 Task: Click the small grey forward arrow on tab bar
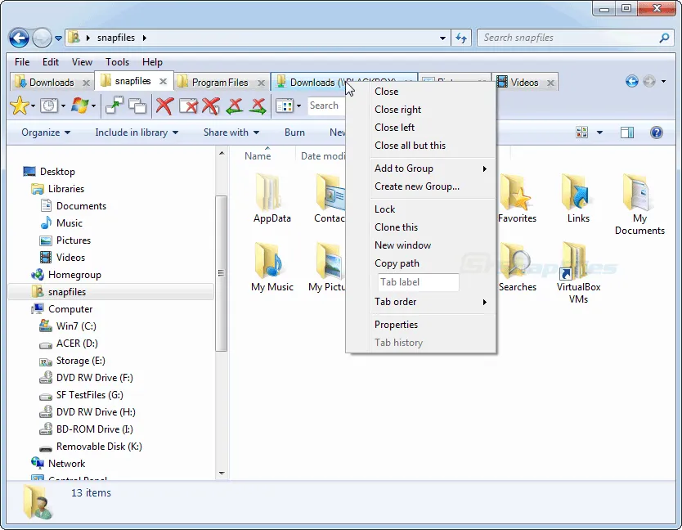point(649,81)
